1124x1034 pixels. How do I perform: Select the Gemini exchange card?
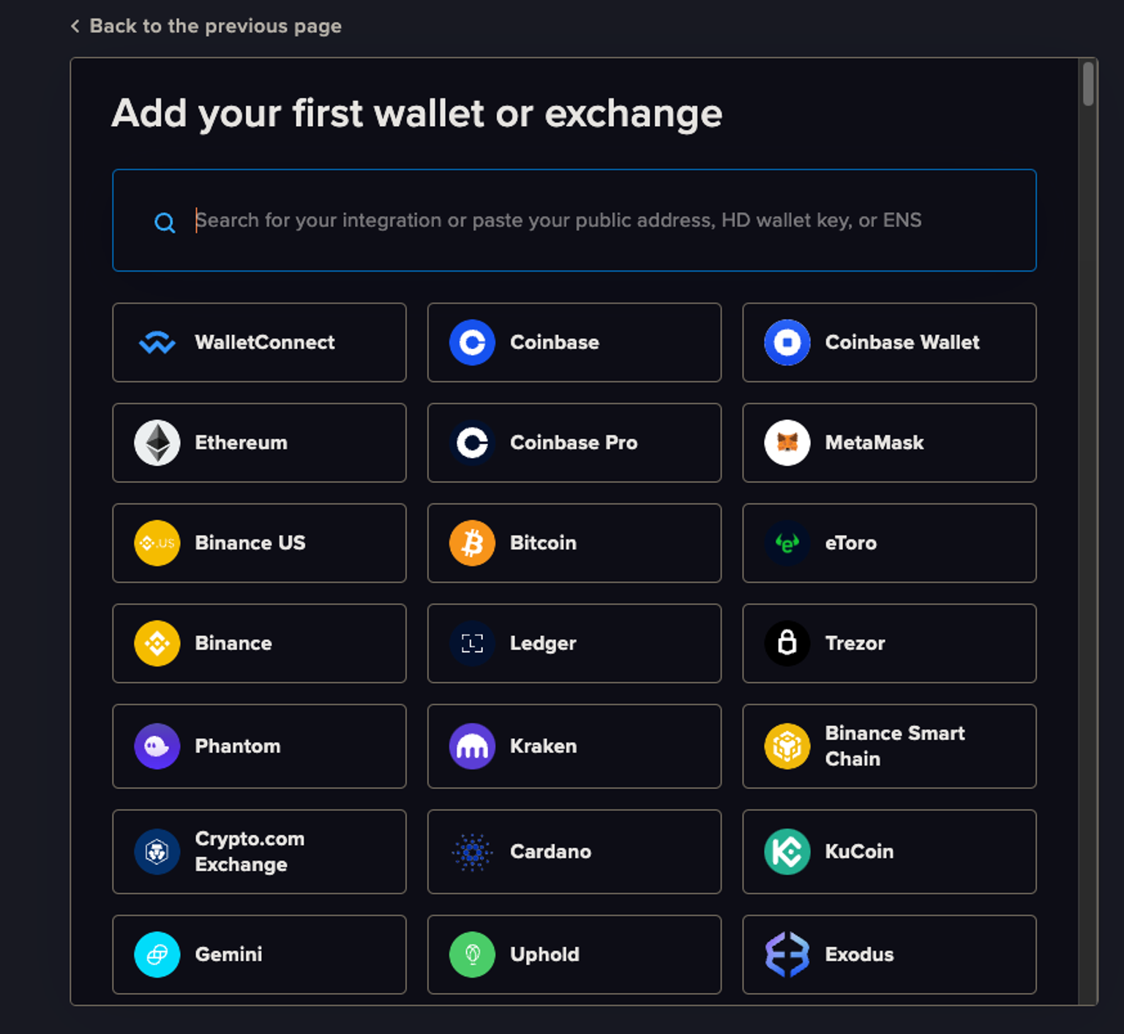pos(259,954)
